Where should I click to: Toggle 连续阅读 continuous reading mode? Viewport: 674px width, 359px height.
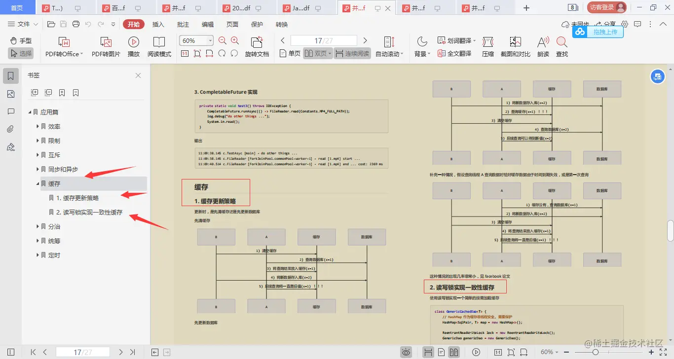(352, 53)
